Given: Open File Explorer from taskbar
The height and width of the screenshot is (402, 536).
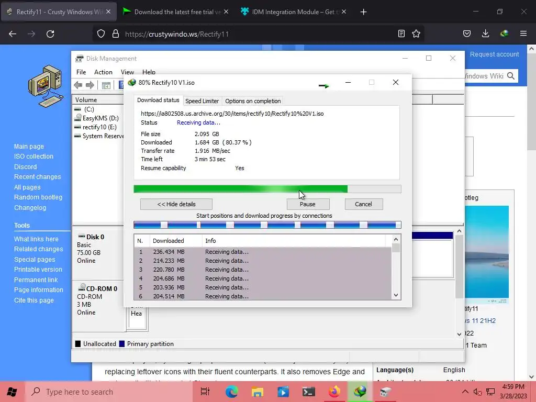Looking at the screenshot, I should (258, 392).
